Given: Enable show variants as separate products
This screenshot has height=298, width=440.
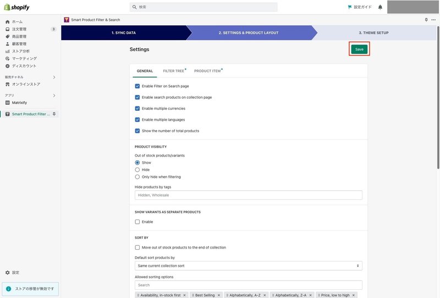Looking at the screenshot, I should [137, 222].
